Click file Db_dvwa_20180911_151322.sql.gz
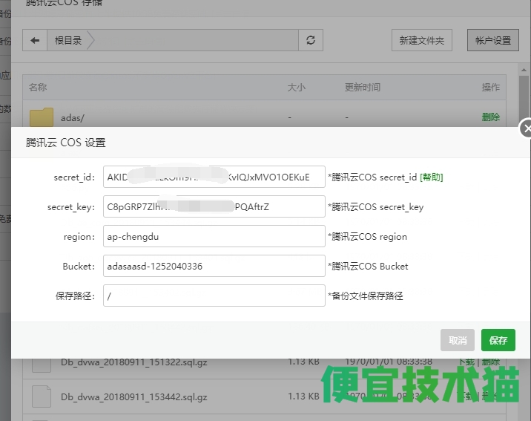Viewport: 531px width, 421px height. click(133, 362)
